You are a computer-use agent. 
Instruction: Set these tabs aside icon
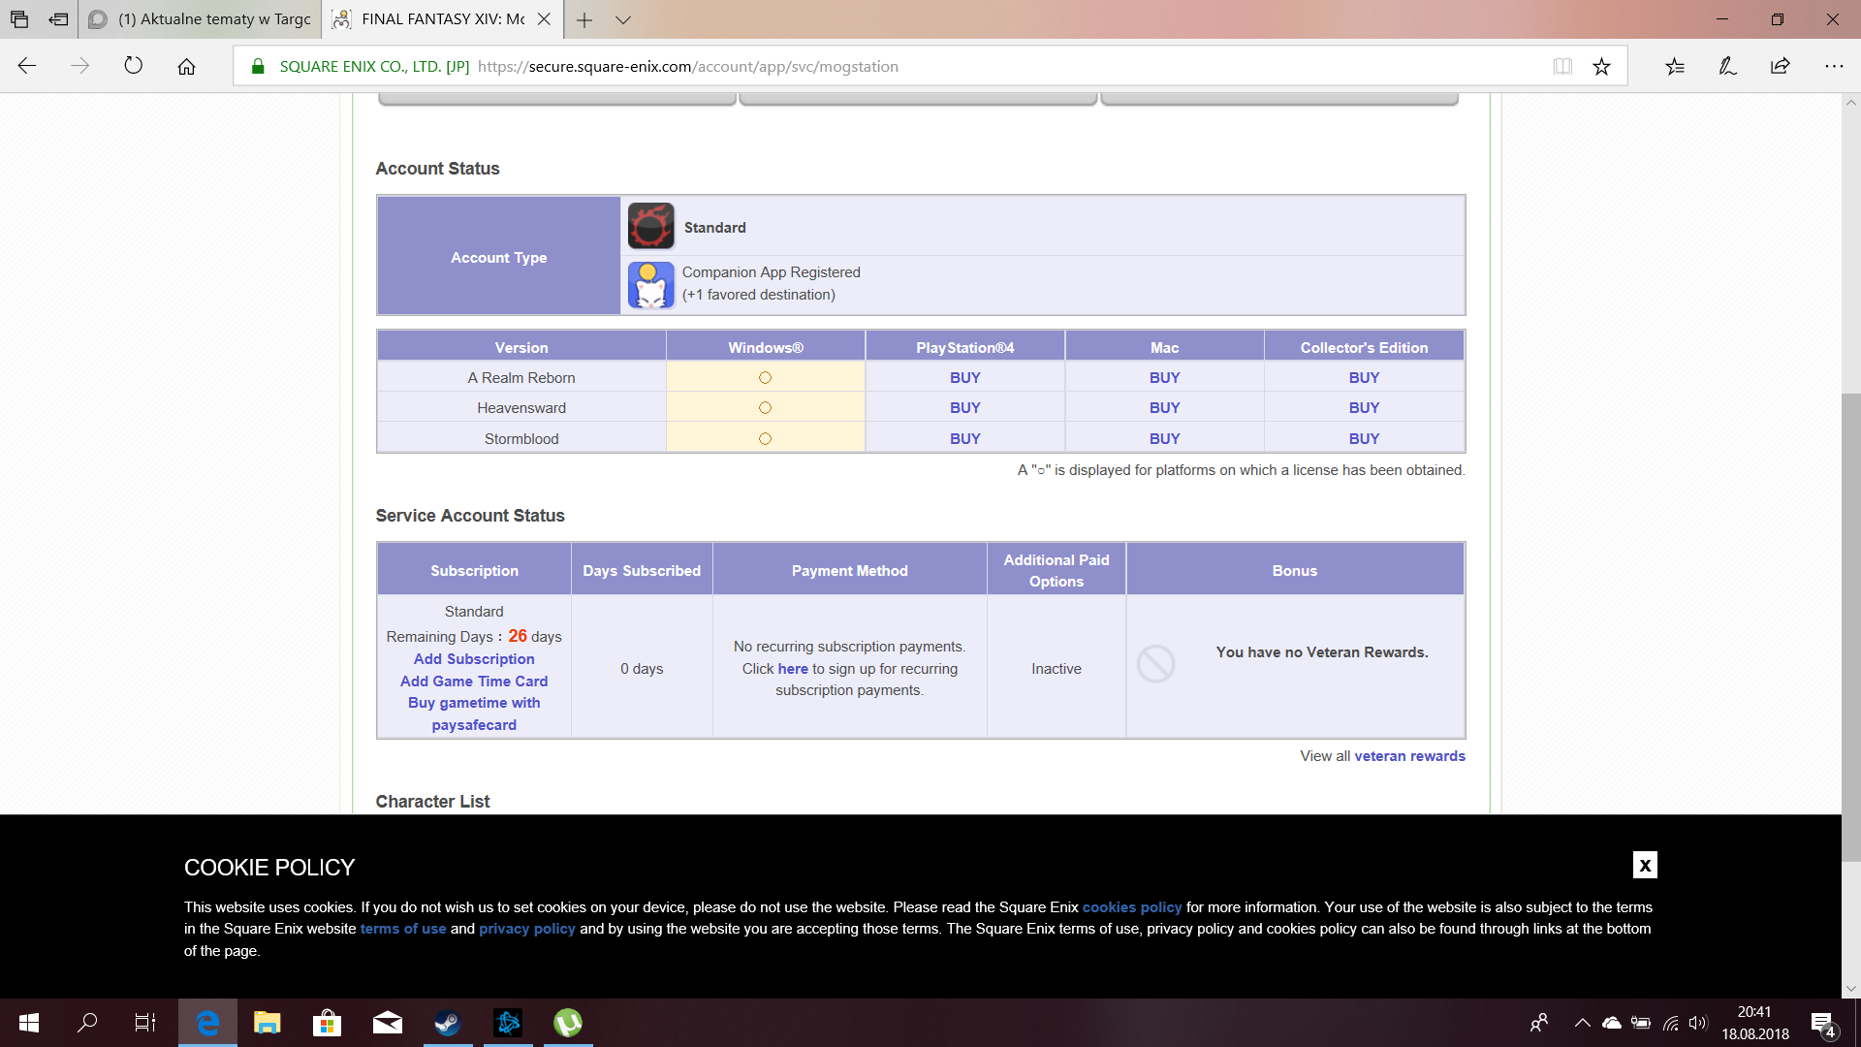tap(59, 18)
